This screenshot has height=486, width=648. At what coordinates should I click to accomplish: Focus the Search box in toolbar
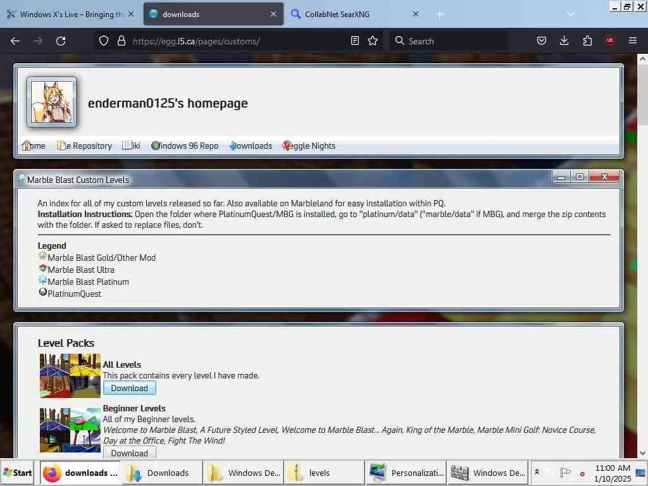click(449, 41)
